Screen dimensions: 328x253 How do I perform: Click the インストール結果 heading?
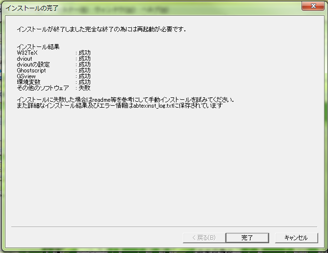[x=38, y=47]
